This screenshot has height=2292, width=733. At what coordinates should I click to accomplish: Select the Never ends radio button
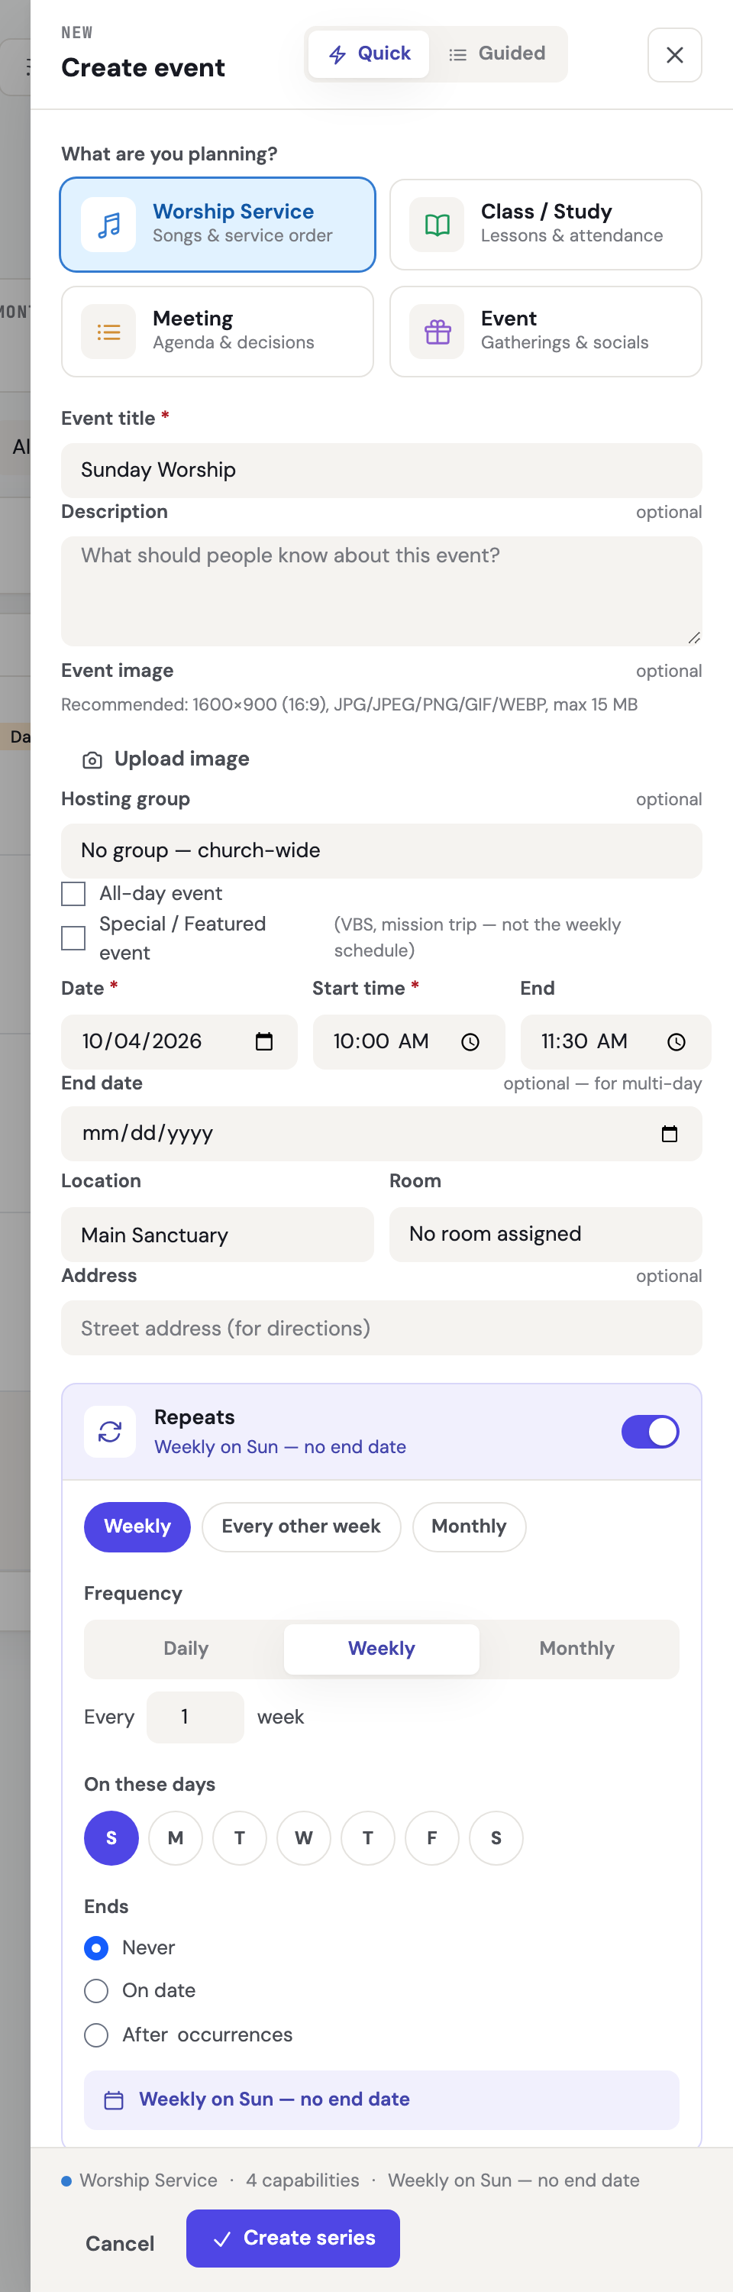pyautogui.click(x=96, y=1947)
